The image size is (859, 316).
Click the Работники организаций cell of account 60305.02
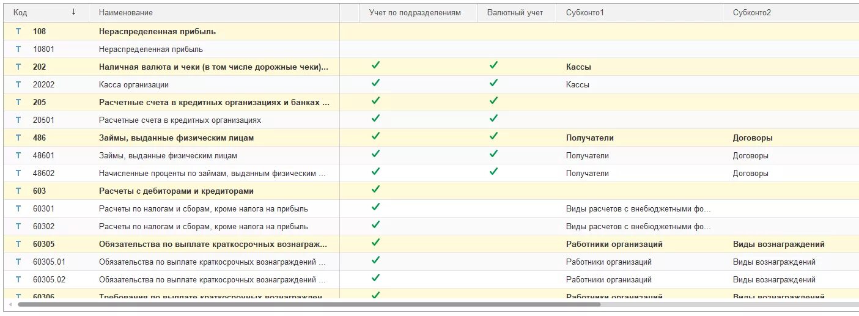pos(640,279)
